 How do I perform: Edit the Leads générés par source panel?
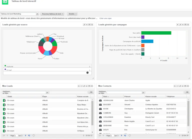click(84, 25)
